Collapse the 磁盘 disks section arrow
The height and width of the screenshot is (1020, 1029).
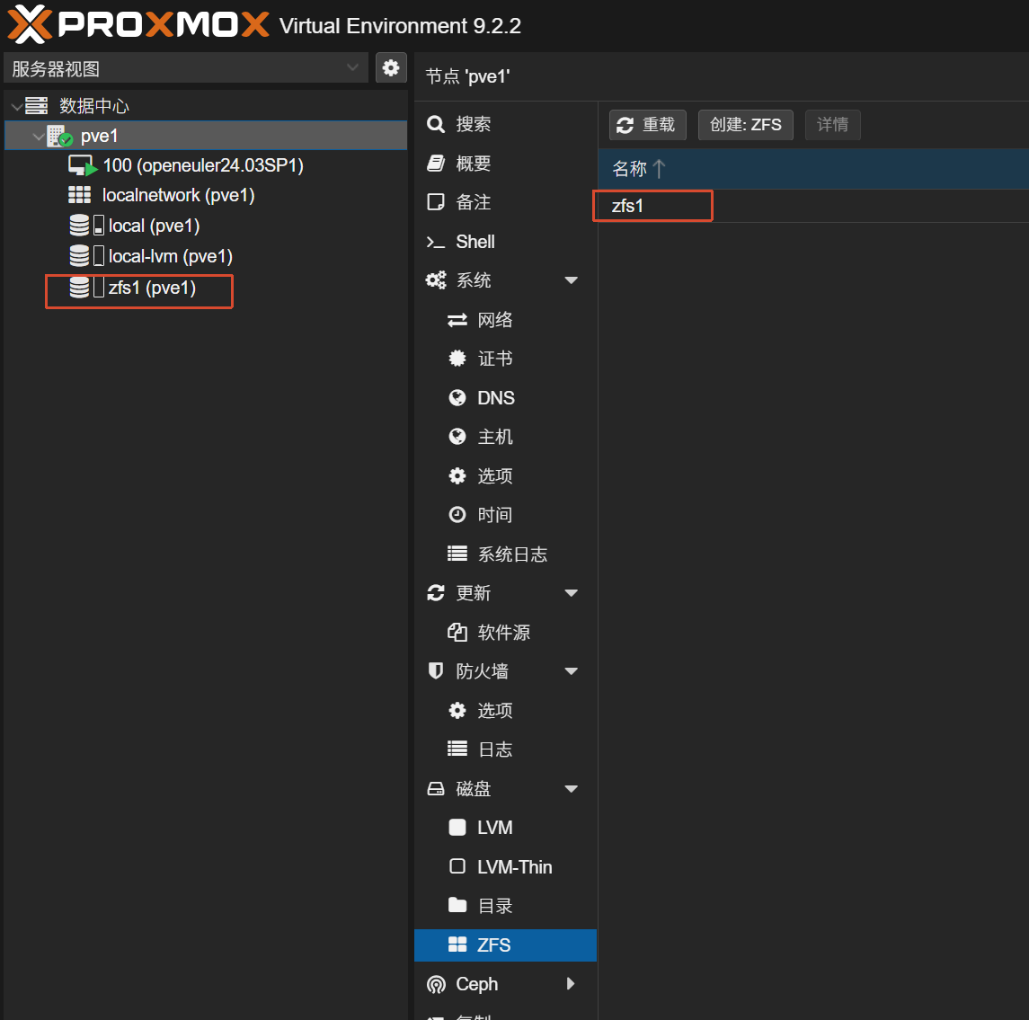point(571,789)
